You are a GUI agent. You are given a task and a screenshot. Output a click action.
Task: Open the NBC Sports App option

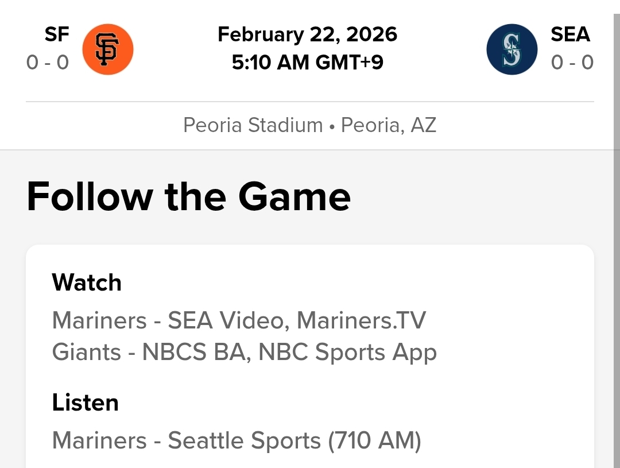pyautogui.click(x=347, y=352)
